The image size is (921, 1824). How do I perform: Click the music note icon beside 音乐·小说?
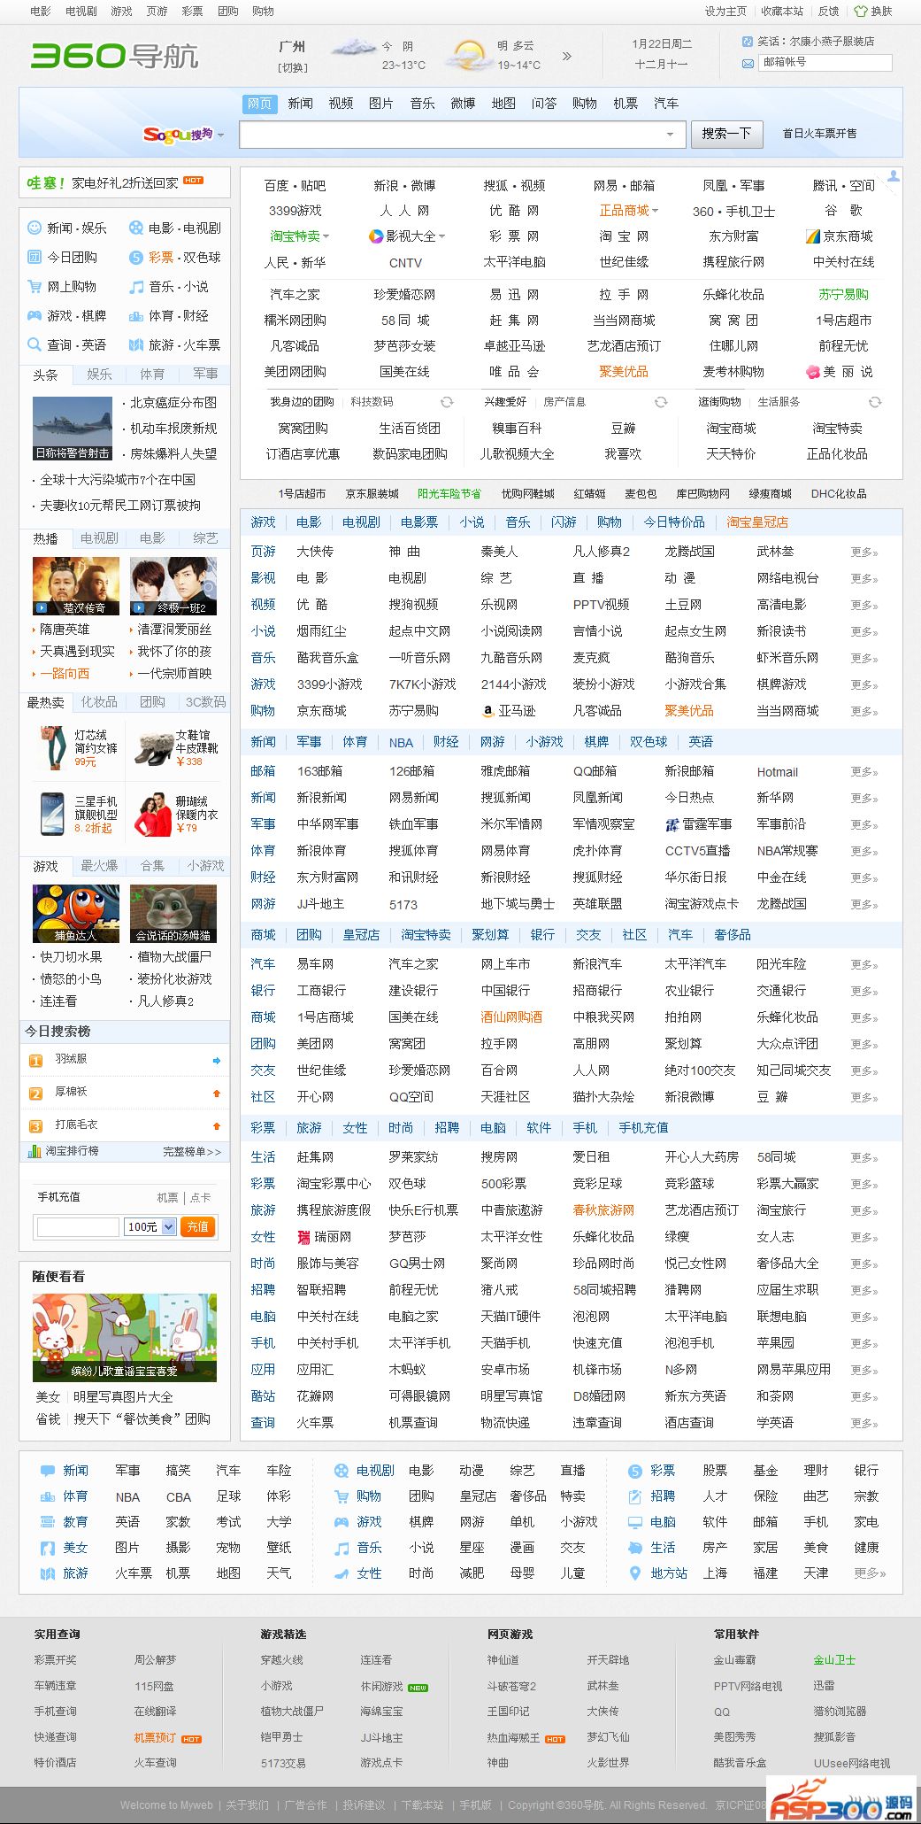pos(136,286)
